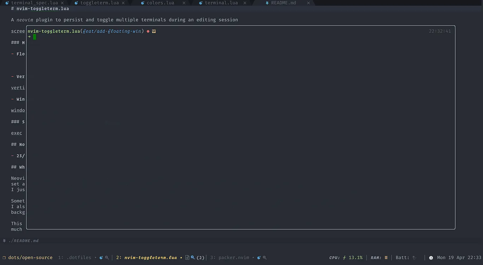Click the red recording dot in terminal titlebar
Viewport: 483px width, 265px height.
click(148, 31)
